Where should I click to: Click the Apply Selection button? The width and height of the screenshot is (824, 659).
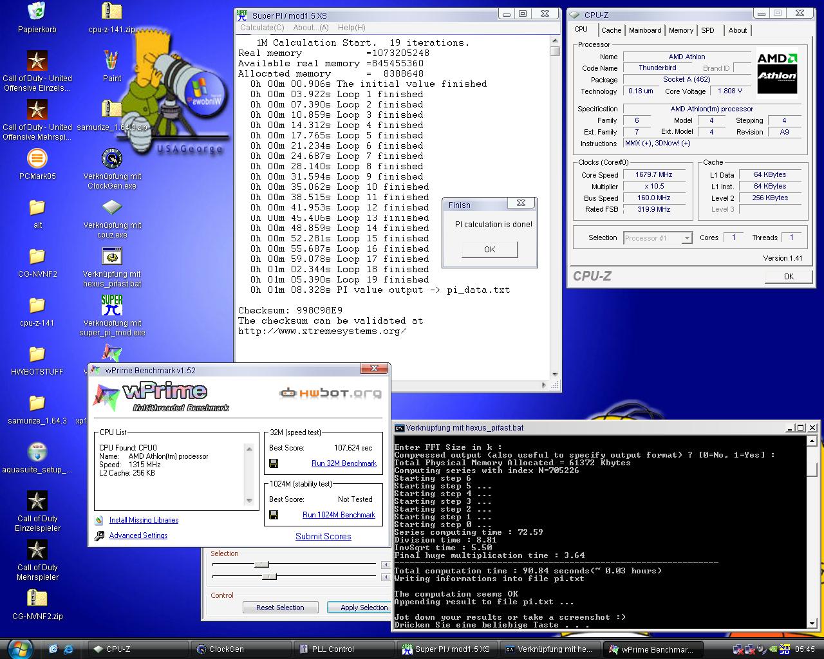[x=358, y=608]
